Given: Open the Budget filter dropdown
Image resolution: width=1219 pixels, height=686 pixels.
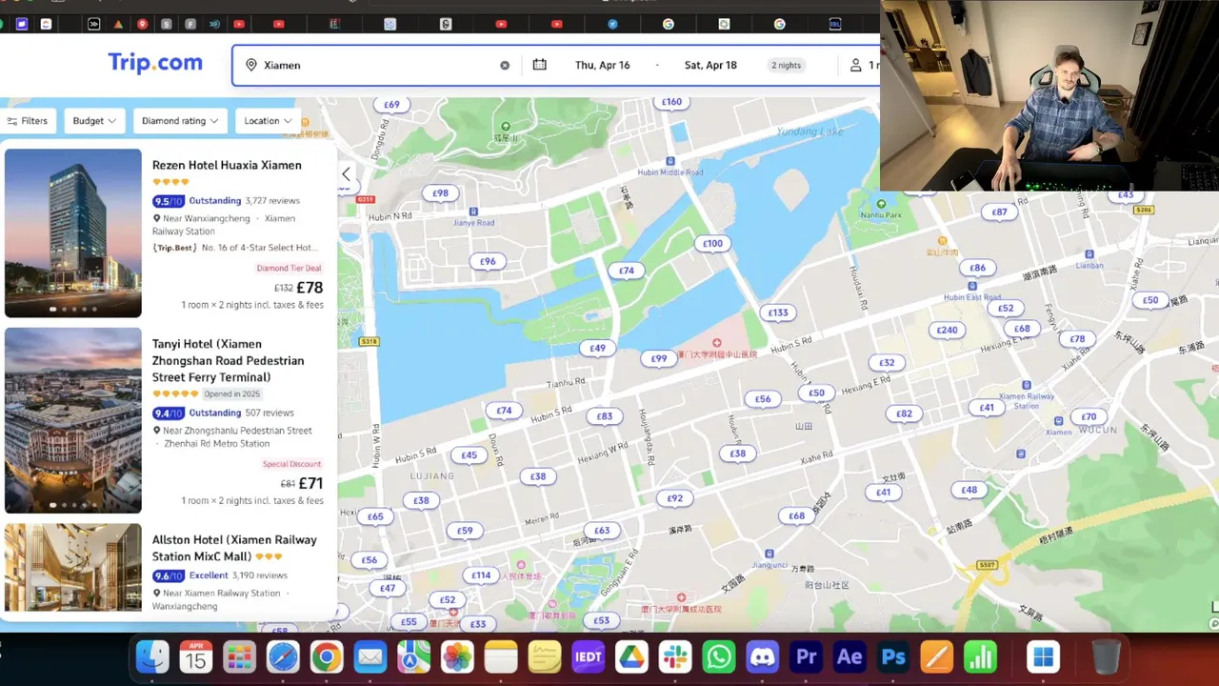Looking at the screenshot, I should click(x=94, y=121).
